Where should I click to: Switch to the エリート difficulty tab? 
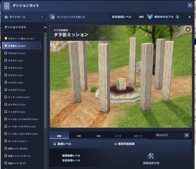[x=138, y=136]
